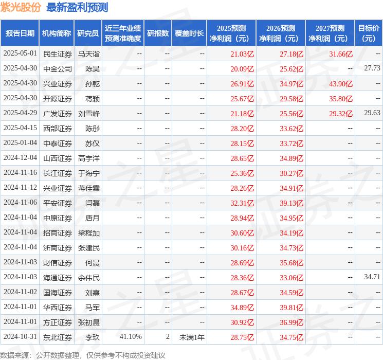The height and width of the screenshot is (360, 383).
Task: Select the 浙商证券 institution cell
Action: [x=58, y=247]
